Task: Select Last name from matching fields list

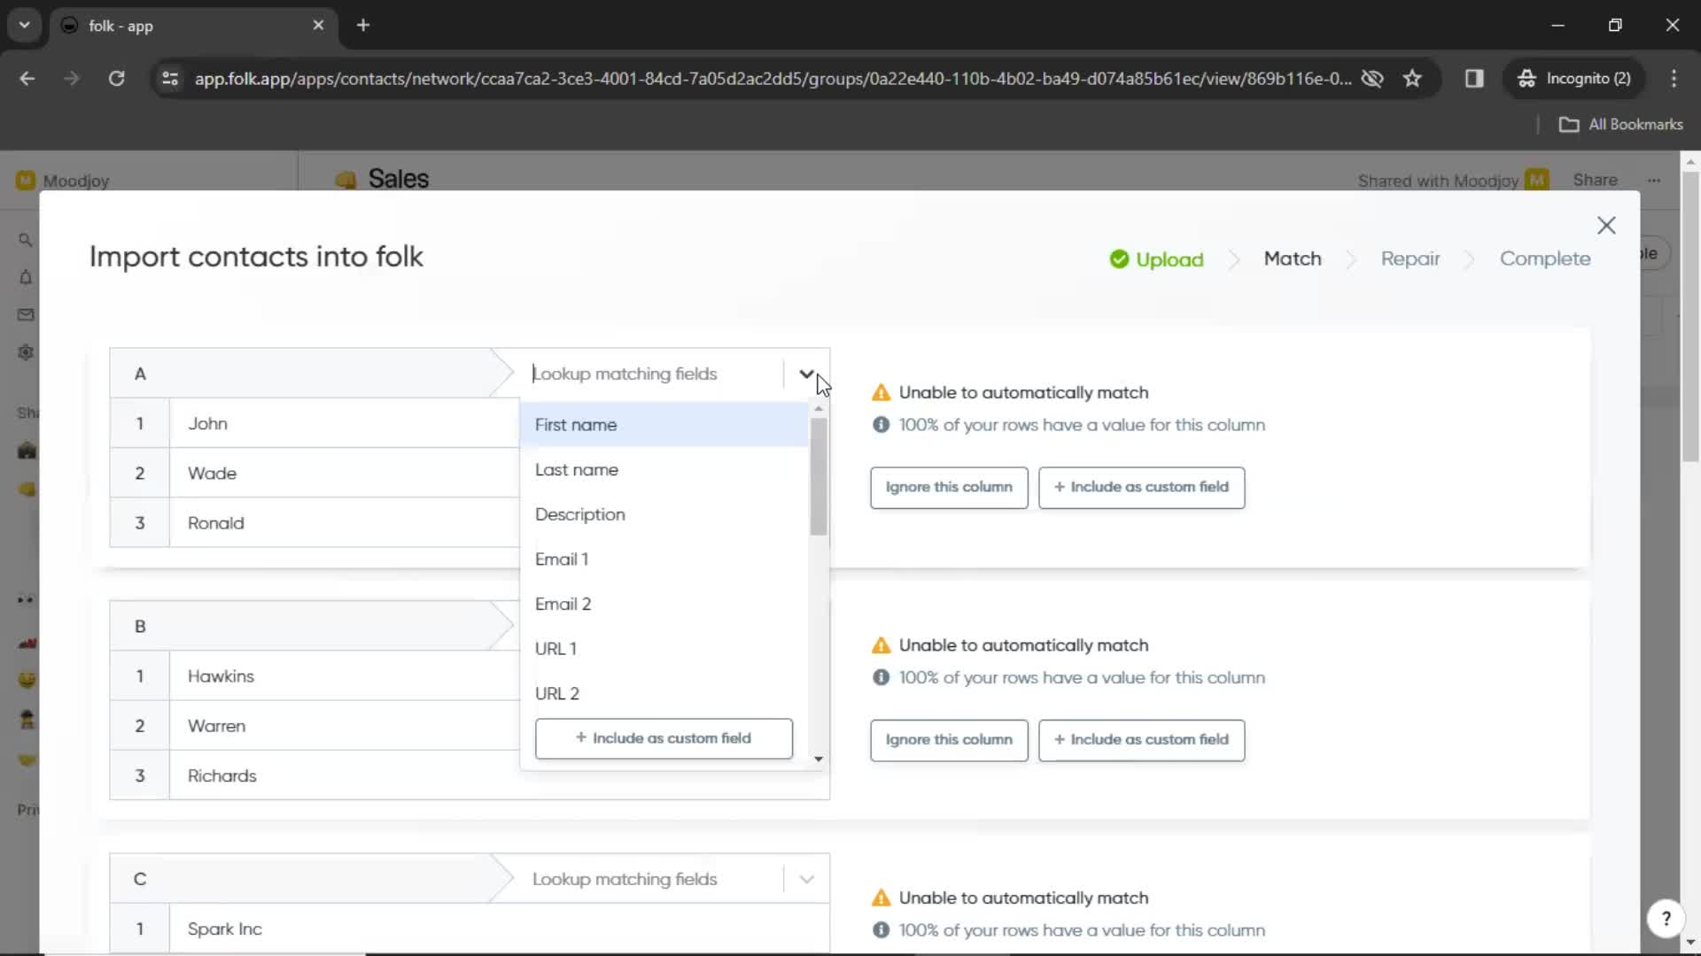Action: click(577, 468)
